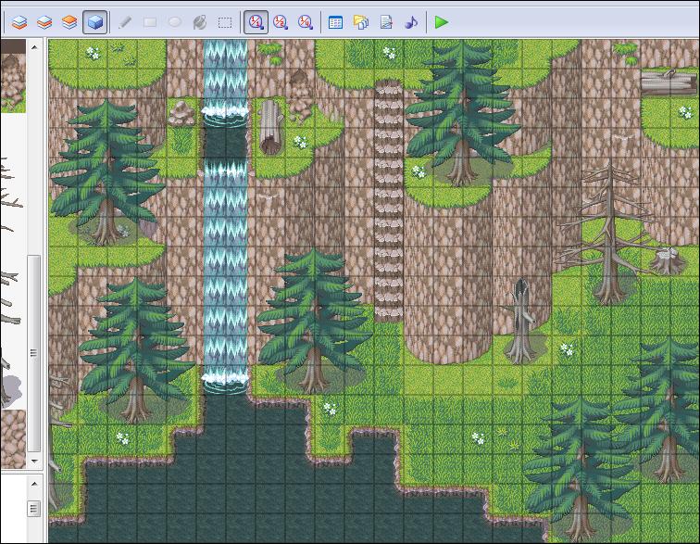Click tileset palette scroll down arrow

point(34,461)
